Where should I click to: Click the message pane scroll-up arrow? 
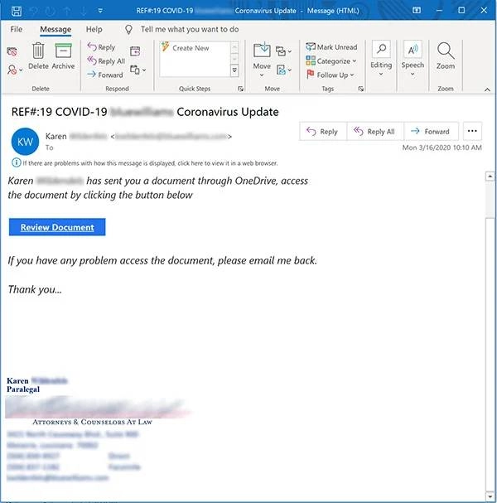coord(490,177)
